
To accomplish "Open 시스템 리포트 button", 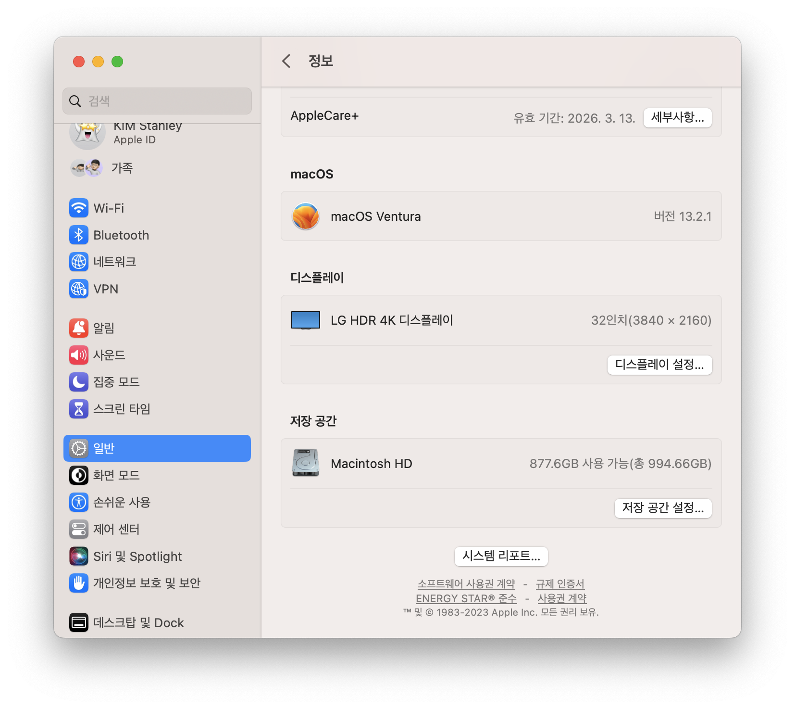I will [501, 556].
